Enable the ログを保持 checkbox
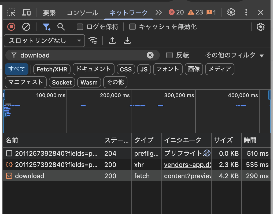This screenshot has height=214, width=273. coord(80,27)
